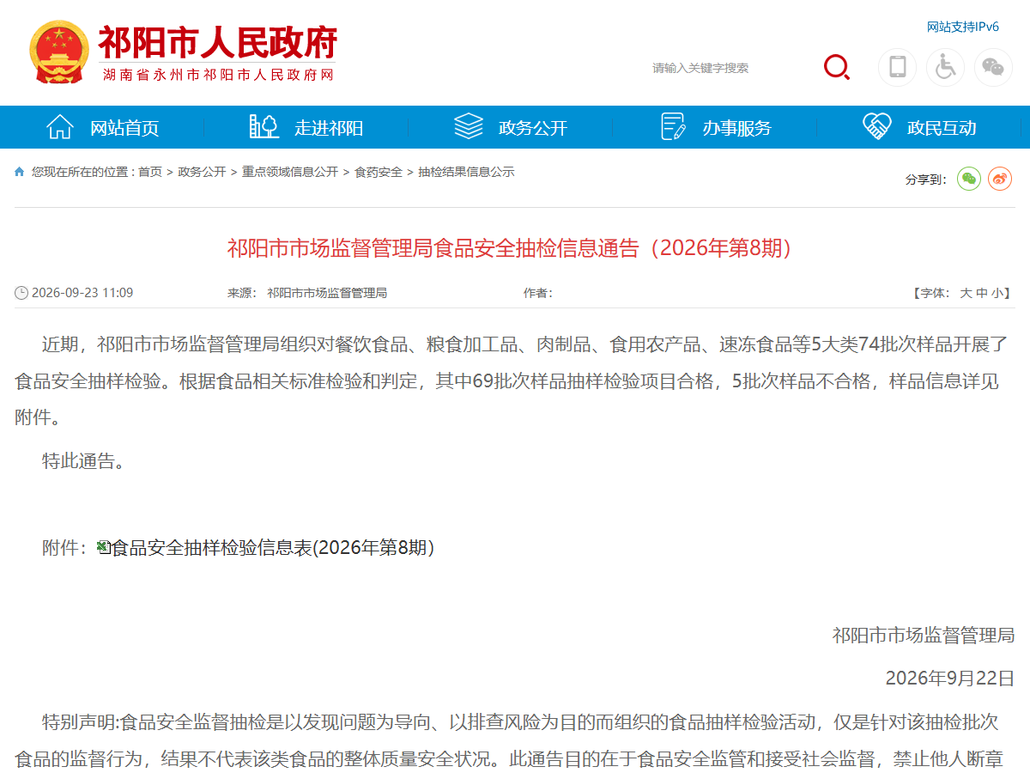This screenshot has width=1030, height=773.
Task: Go to 抽检结果信息公示 breadcrumb link
Action: tap(466, 172)
